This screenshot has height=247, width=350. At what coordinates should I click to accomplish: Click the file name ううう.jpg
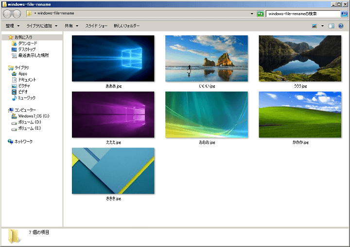click(x=300, y=86)
